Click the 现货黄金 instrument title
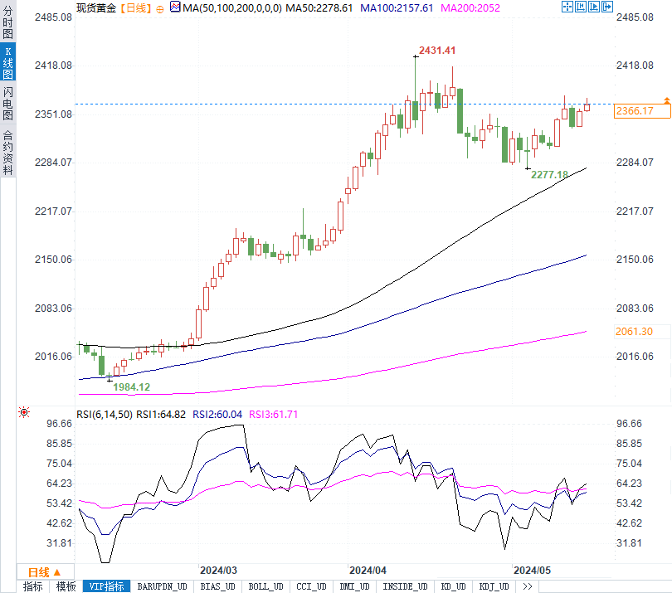 pos(96,8)
